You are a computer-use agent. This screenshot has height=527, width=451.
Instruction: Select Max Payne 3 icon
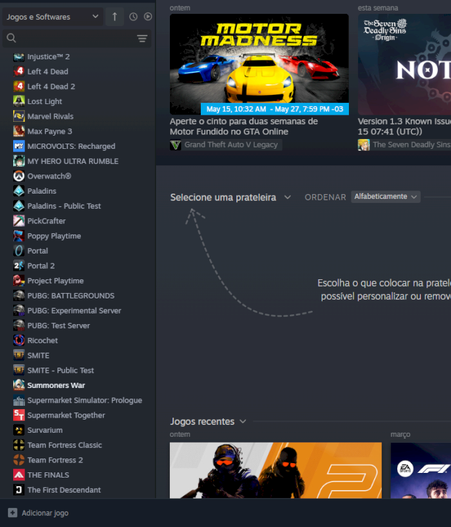(x=19, y=131)
